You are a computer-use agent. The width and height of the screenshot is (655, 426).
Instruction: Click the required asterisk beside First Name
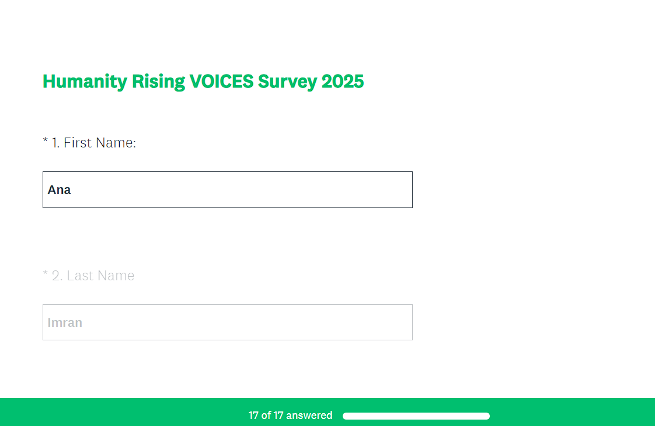[45, 142]
